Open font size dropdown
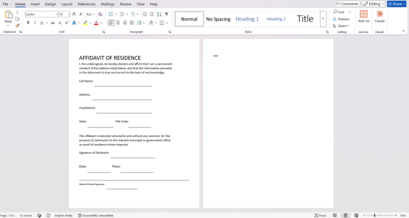Screen dimensions: 409x218 [69, 14]
